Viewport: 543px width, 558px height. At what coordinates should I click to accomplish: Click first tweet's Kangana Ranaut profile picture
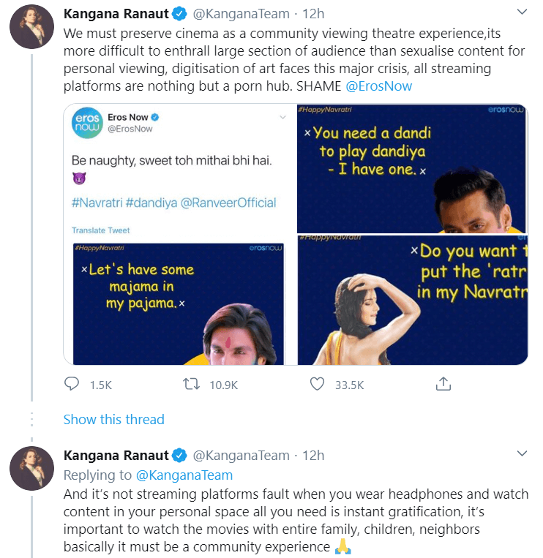click(31, 30)
